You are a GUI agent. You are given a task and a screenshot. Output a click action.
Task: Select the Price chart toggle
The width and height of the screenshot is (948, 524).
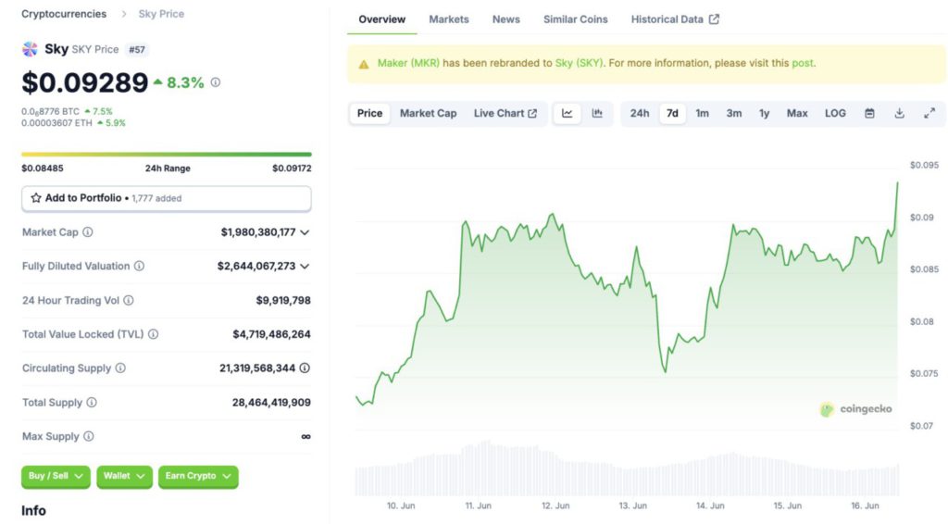[369, 113]
